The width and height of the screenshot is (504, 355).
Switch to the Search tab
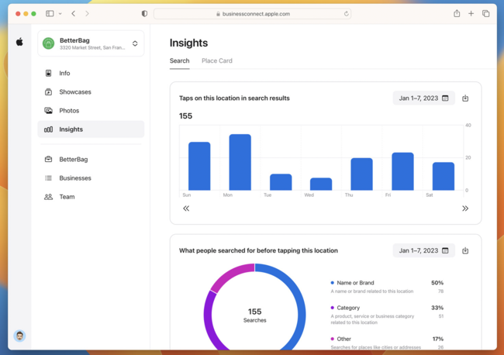pyautogui.click(x=179, y=60)
